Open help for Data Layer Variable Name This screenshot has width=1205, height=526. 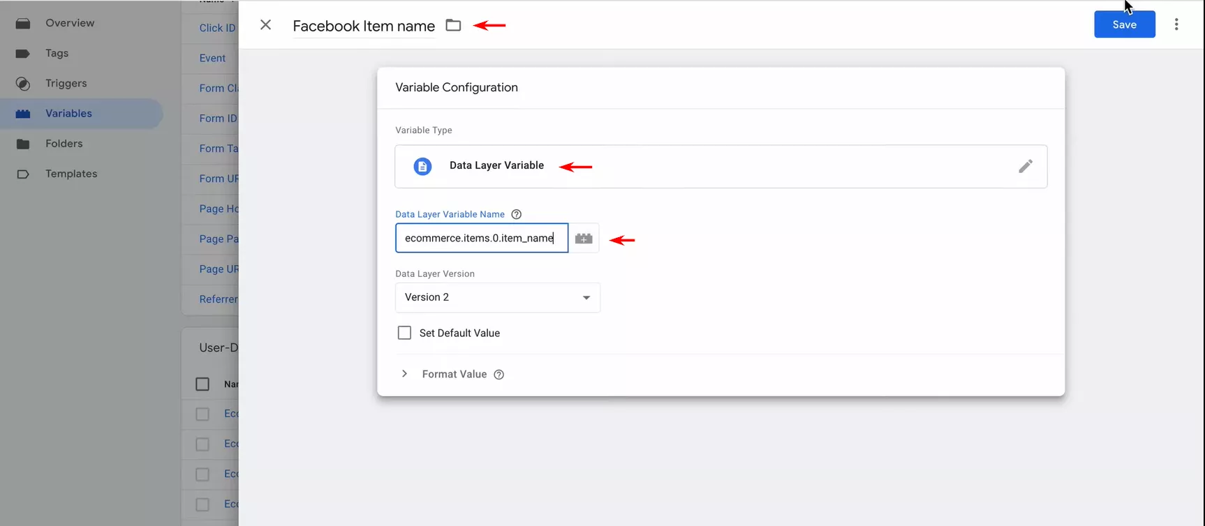coord(517,214)
